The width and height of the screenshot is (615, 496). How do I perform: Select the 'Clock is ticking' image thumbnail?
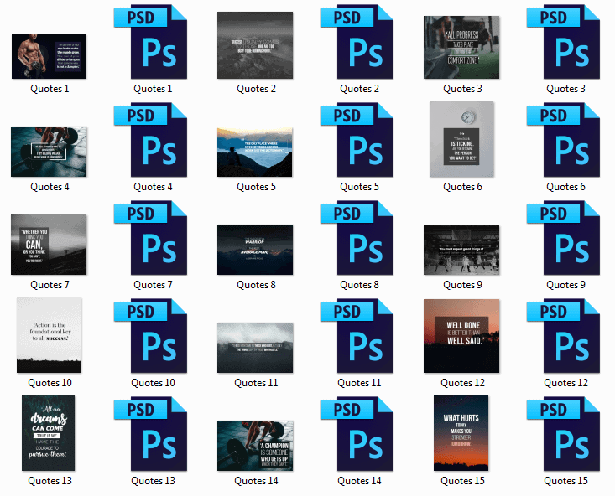point(461,139)
